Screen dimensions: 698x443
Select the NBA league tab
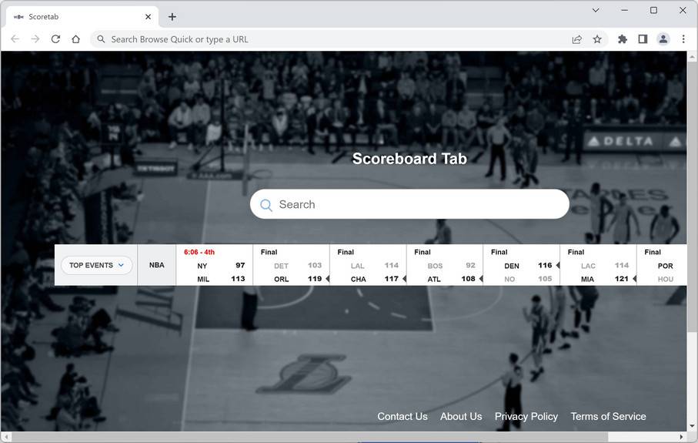tap(157, 265)
